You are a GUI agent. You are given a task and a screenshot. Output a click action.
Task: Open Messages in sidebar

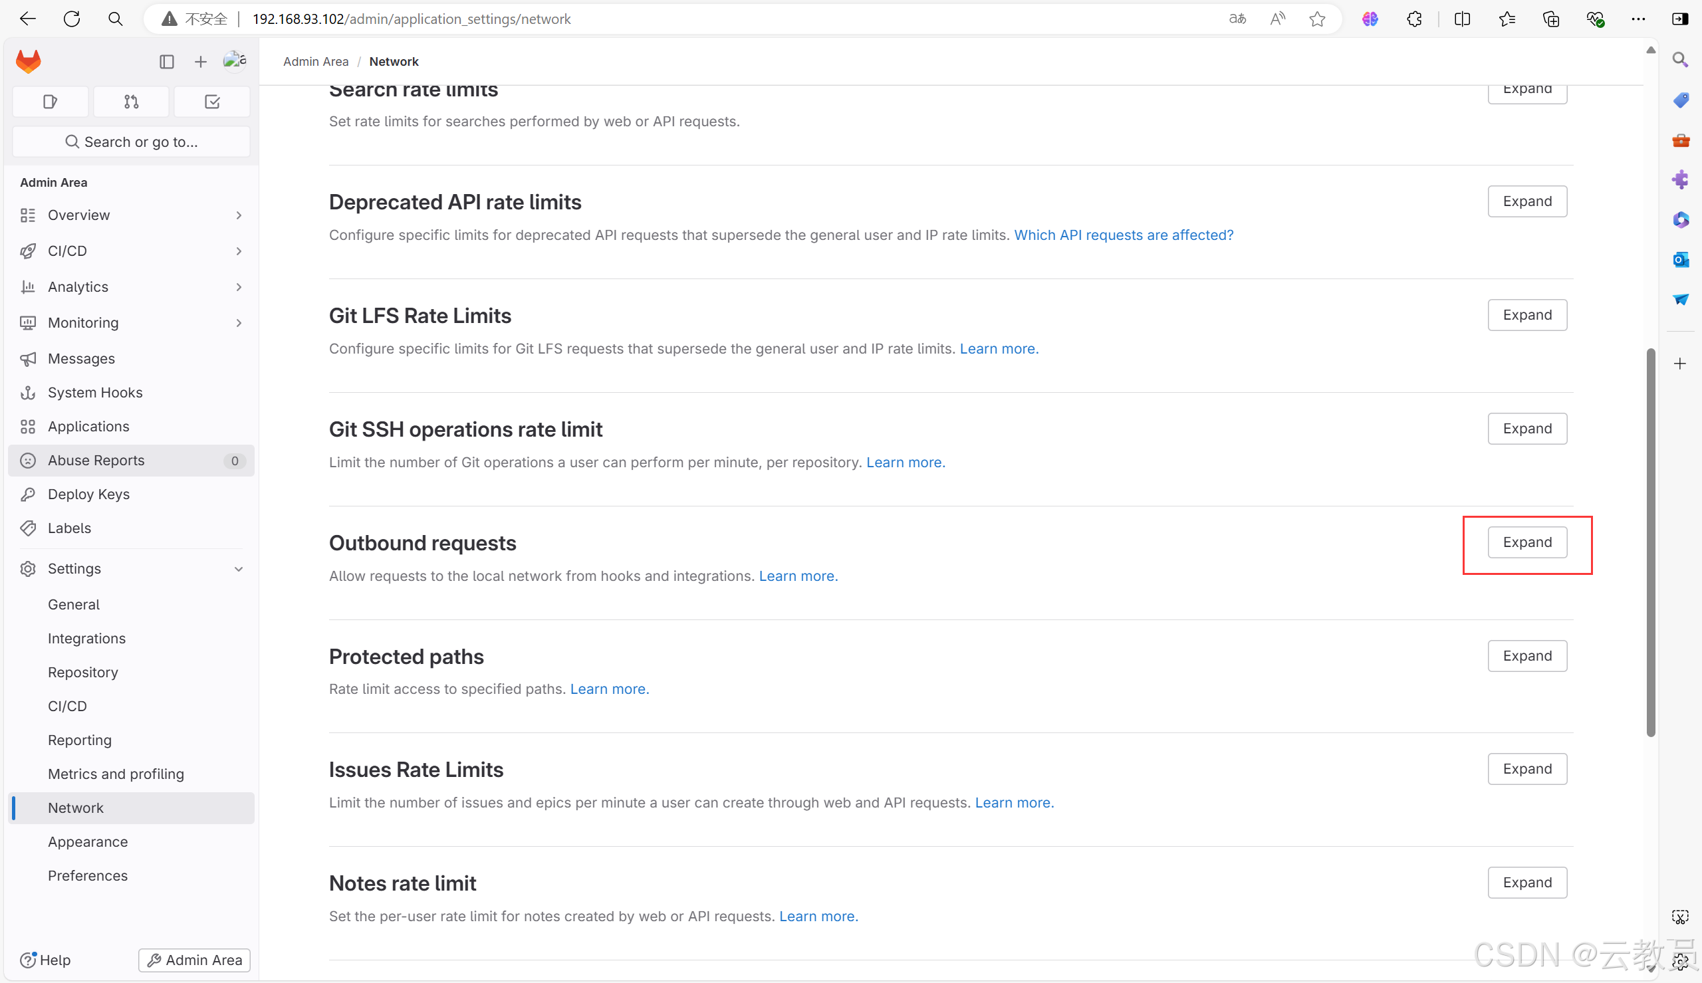(131, 358)
